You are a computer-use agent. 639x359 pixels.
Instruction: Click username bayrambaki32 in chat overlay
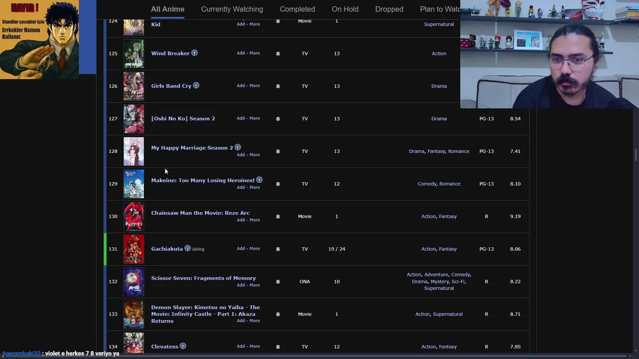coord(21,354)
